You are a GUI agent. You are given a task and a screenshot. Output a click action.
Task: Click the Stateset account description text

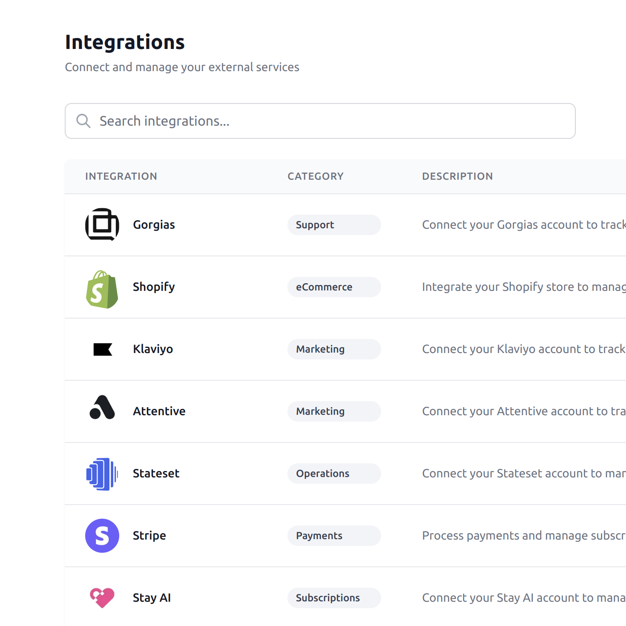(524, 474)
